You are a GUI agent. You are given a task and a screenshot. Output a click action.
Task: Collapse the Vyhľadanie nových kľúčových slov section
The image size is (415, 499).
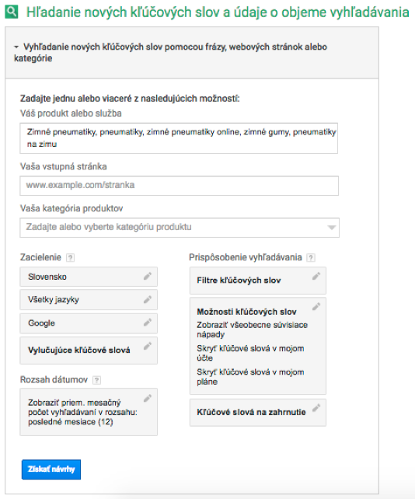click(16, 47)
